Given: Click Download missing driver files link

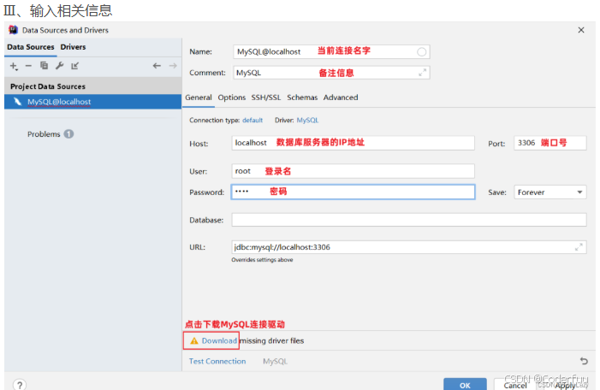Looking at the screenshot, I should (219, 340).
